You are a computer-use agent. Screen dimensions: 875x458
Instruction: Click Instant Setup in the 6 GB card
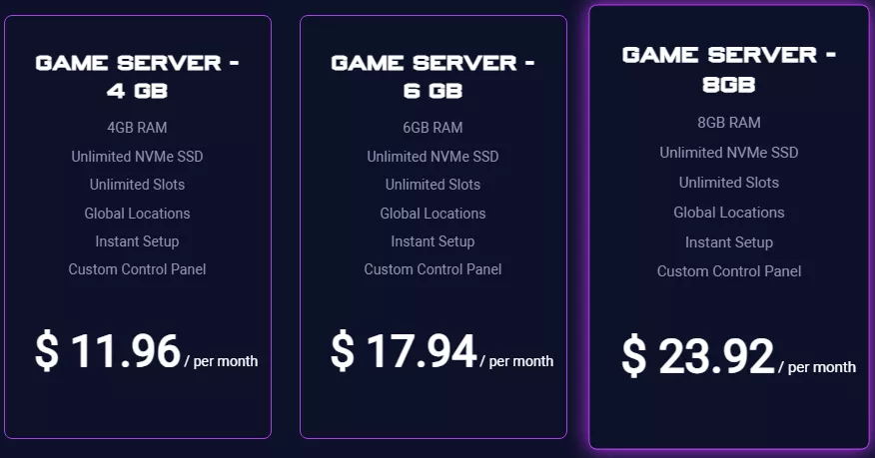(x=433, y=241)
